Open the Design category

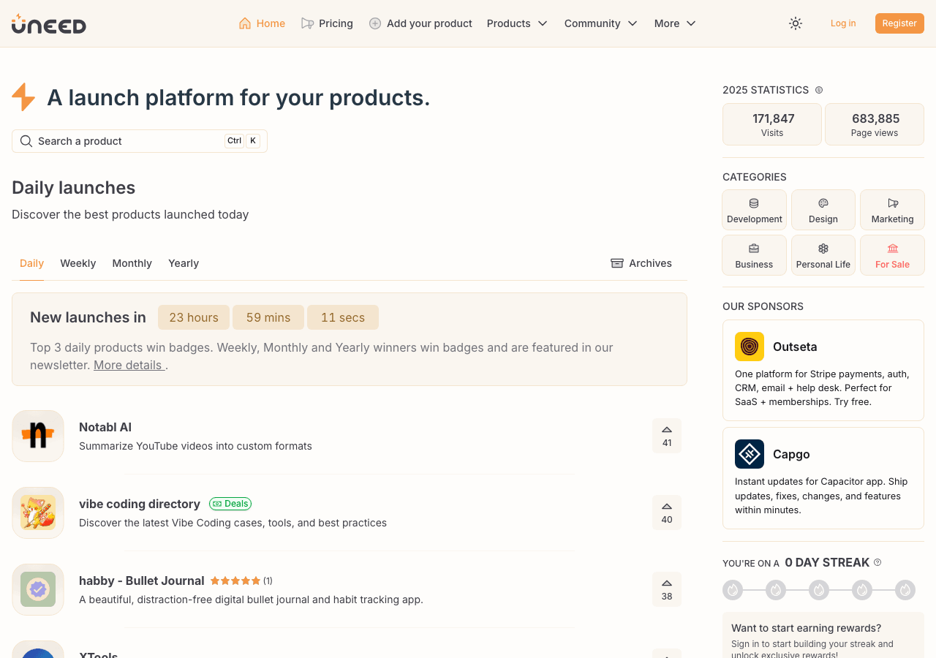(x=823, y=211)
